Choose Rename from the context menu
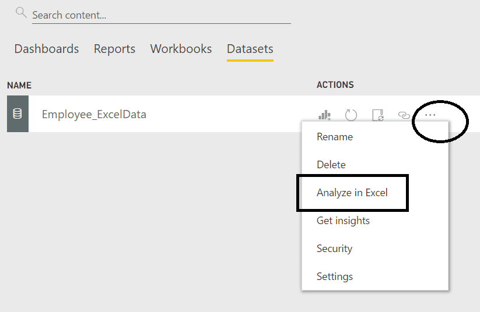Image resolution: width=480 pixels, height=312 pixels. click(335, 137)
